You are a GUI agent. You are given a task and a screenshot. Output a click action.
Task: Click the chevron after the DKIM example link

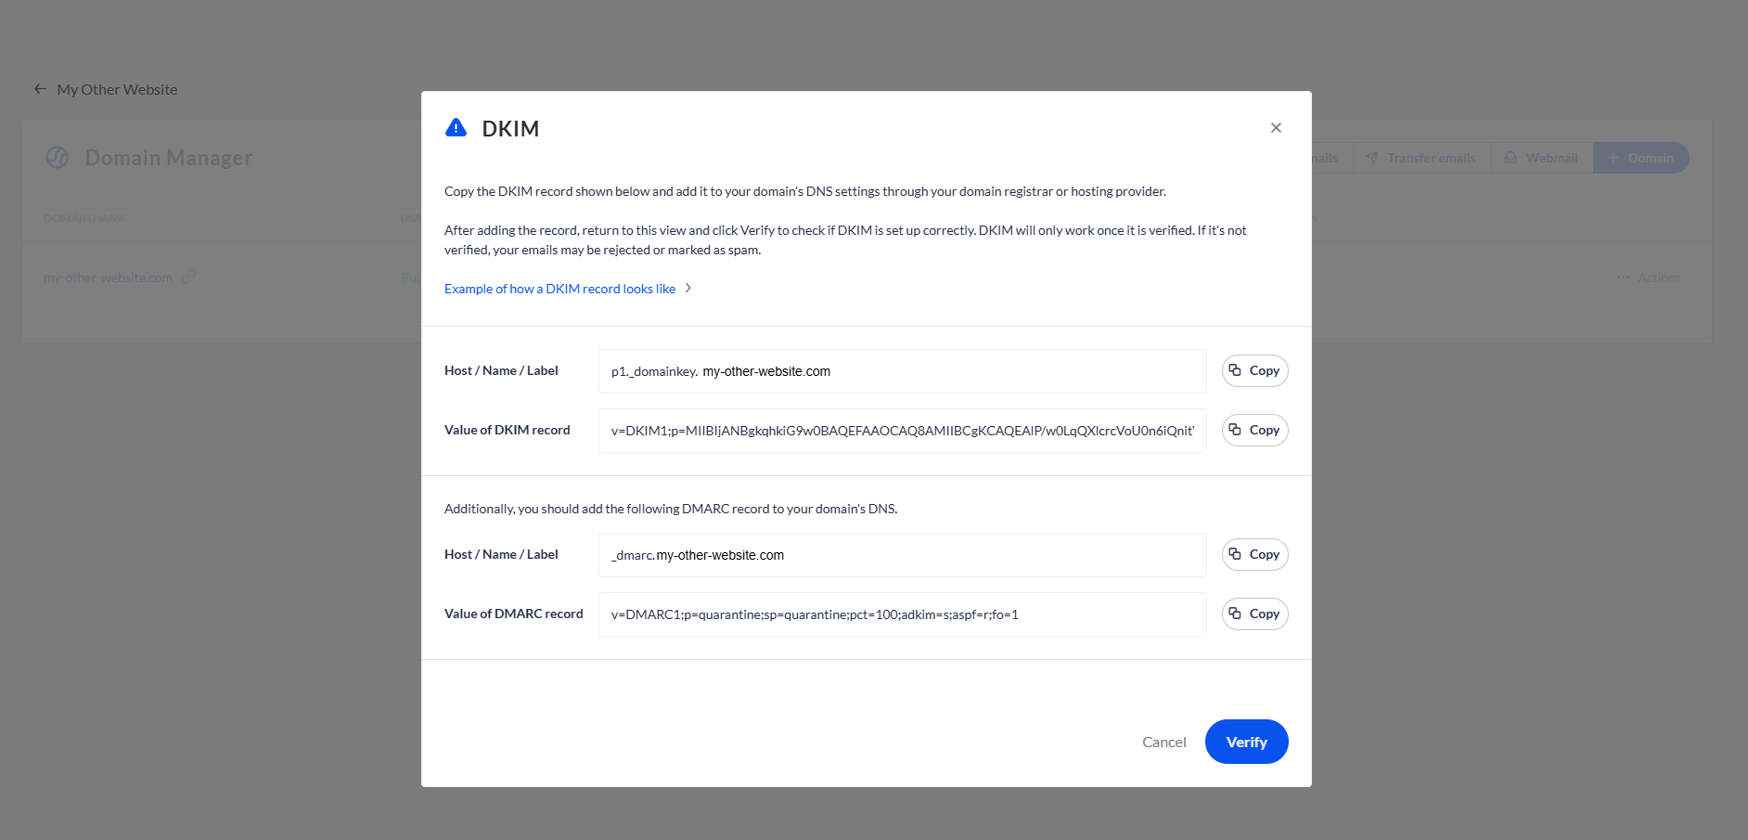[688, 289]
